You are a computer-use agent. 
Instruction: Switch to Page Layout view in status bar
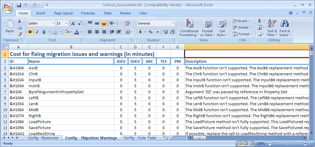(246, 143)
